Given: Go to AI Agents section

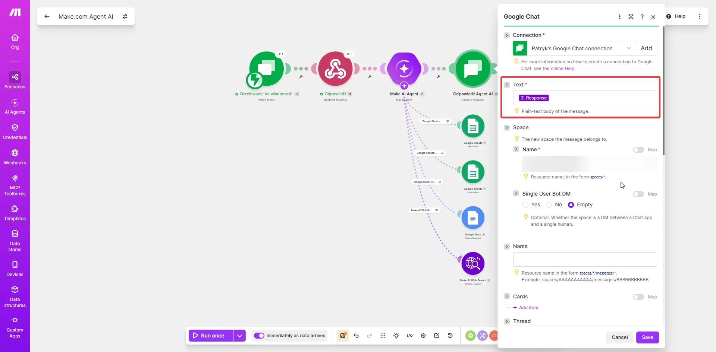Looking at the screenshot, I should [15, 107].
